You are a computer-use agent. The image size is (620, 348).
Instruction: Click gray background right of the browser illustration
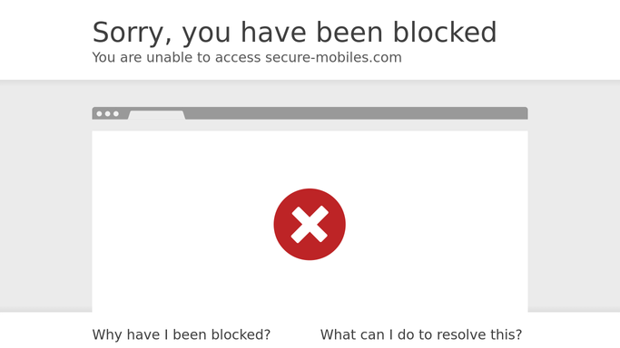(x=574, y=196)
